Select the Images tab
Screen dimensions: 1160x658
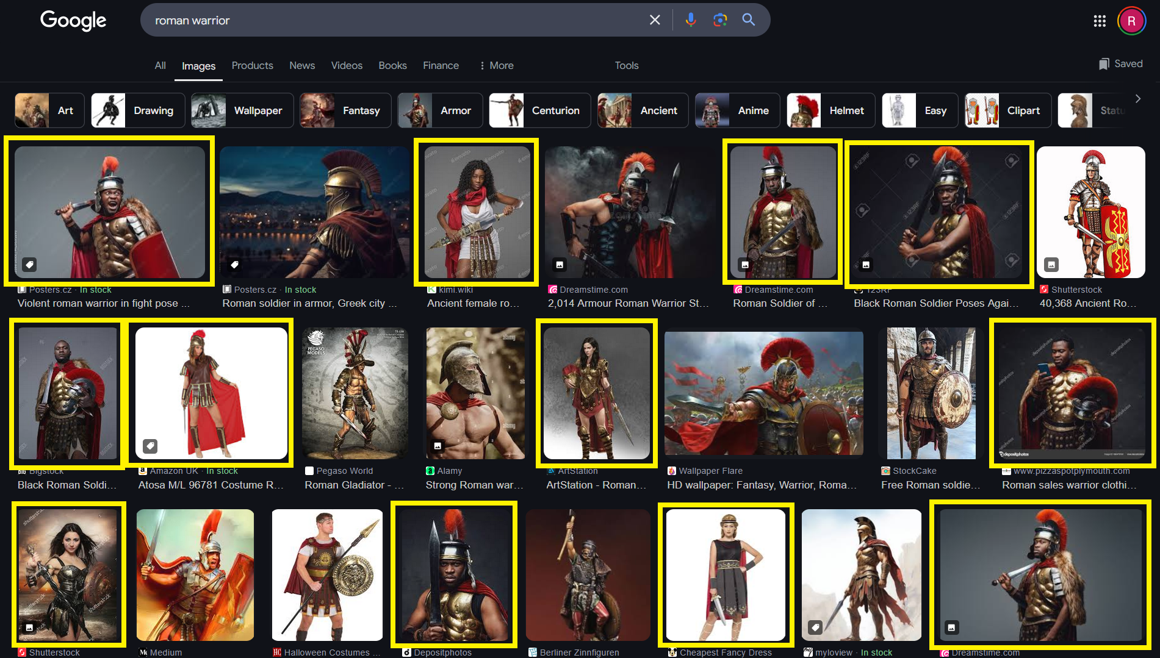pyautogui.click(x=198, y=66)
